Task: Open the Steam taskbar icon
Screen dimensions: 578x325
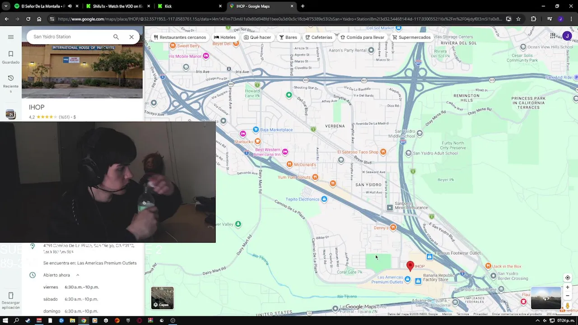Action: (x=28, y=320)
